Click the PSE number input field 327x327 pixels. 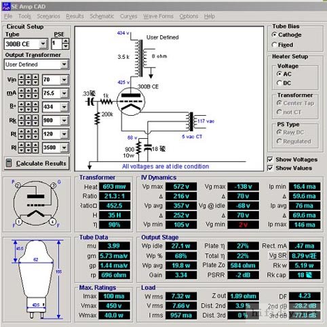click(57, 44)
